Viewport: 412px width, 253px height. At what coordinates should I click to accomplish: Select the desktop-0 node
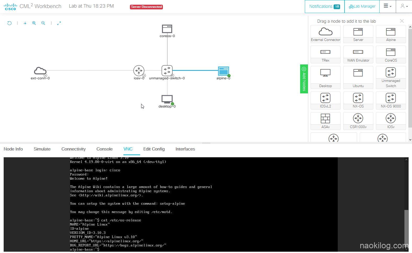coord(167,99)
